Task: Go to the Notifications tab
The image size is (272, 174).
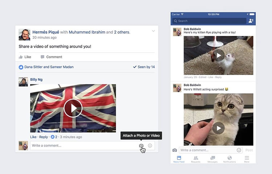Action: pos(230,159)
